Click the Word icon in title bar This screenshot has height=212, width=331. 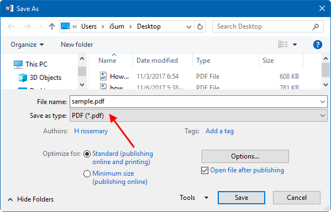[9, 8]
